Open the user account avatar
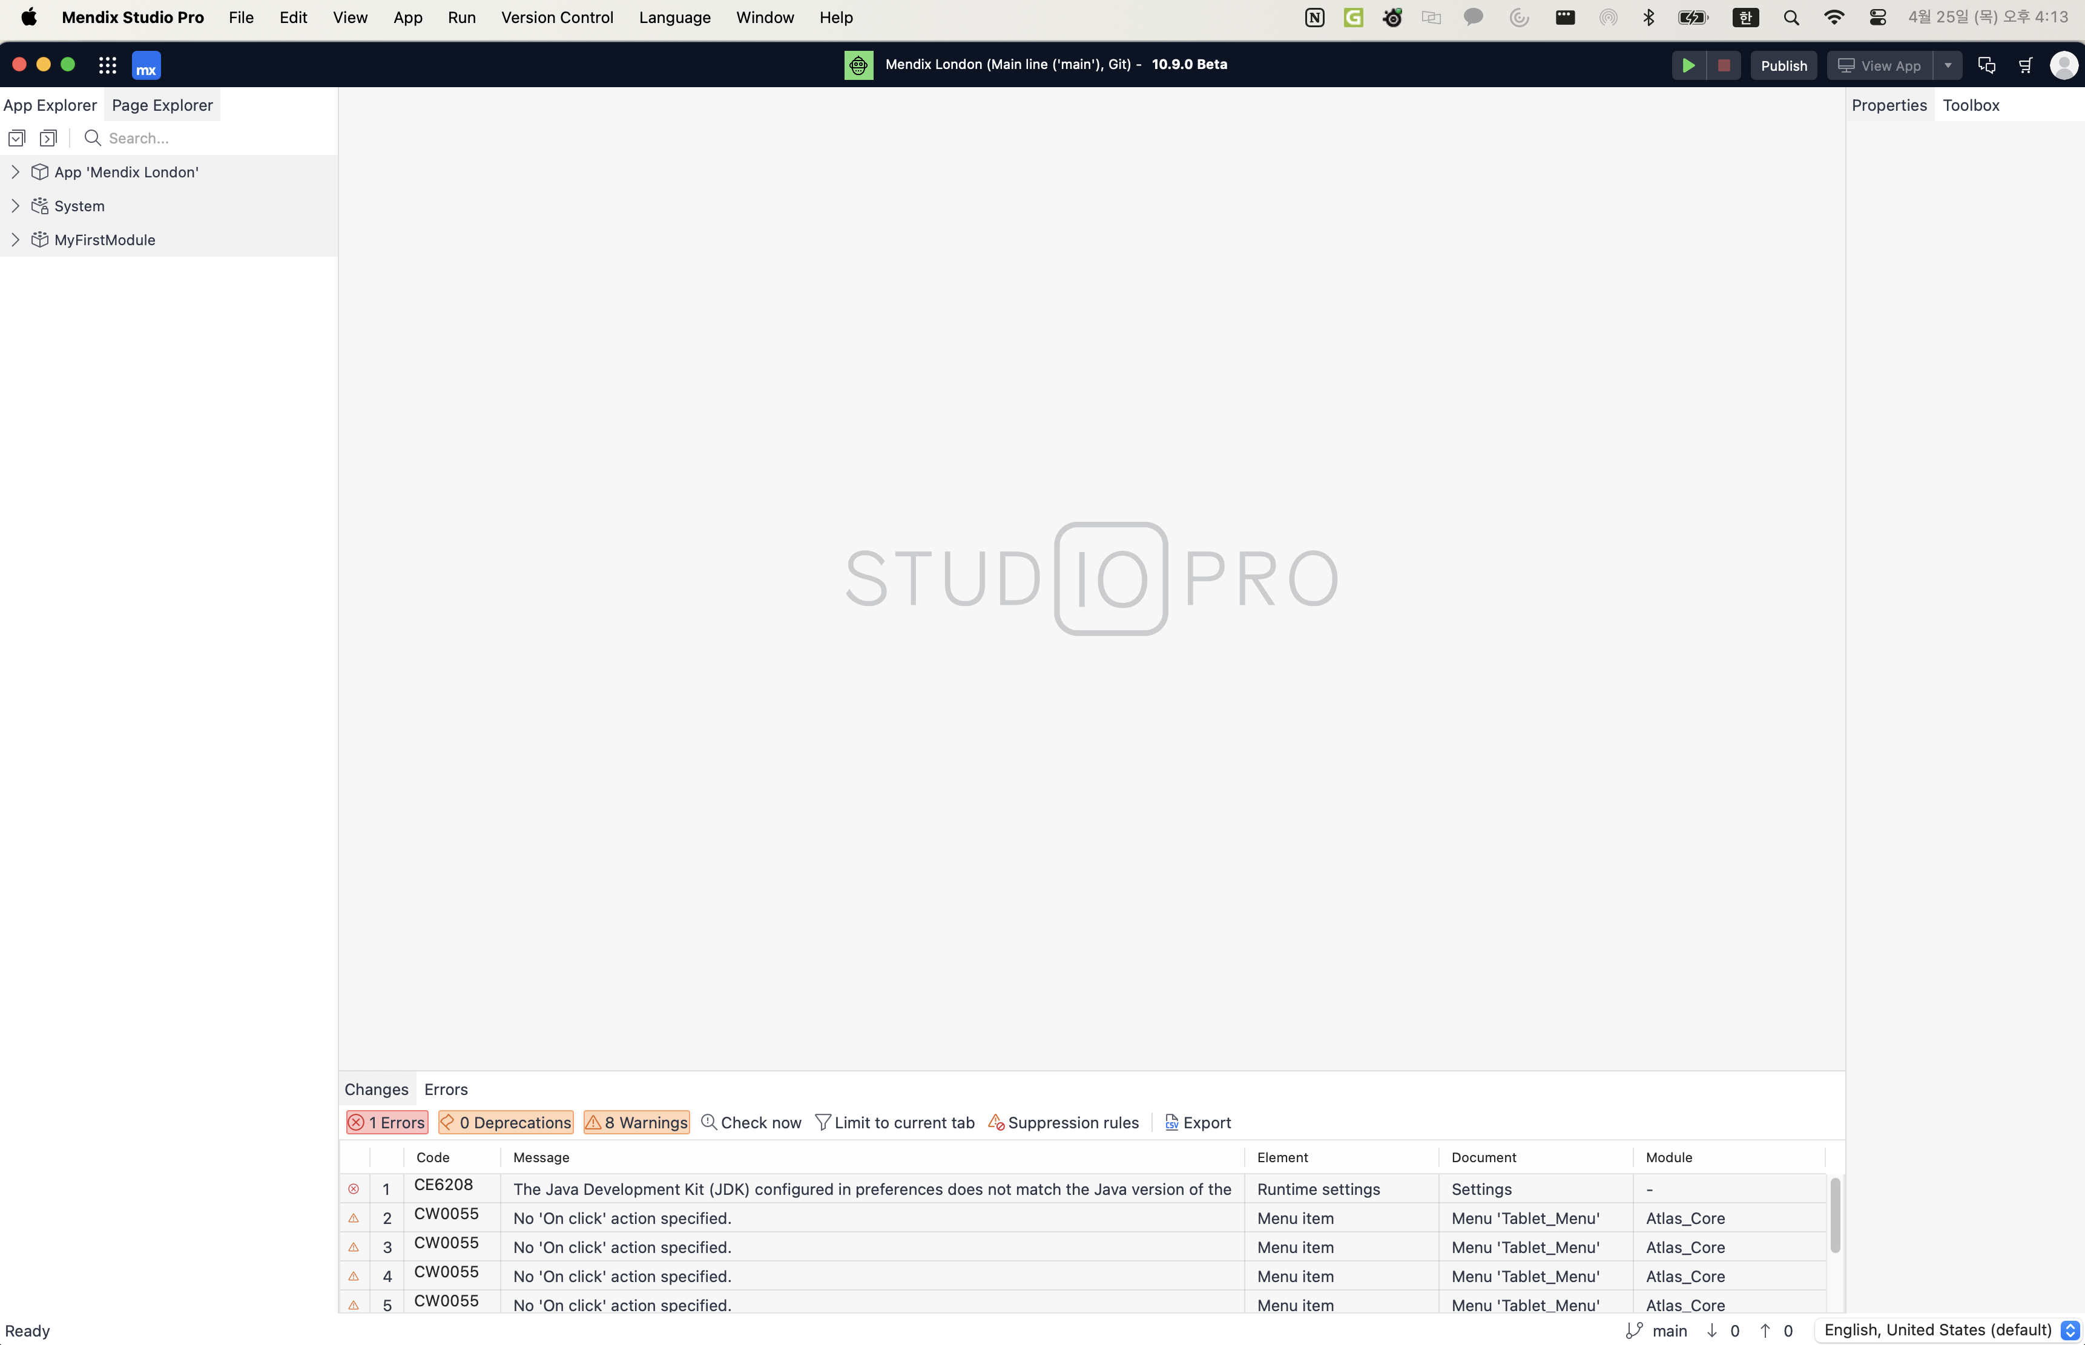This screenshot has width=2085, height=1345. pyautogui.click(x=2064, y=65)
